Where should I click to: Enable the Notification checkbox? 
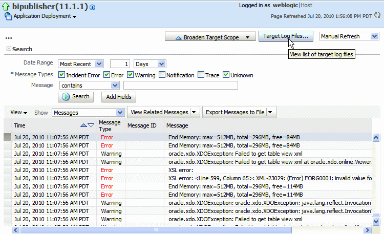pos(162,74)
